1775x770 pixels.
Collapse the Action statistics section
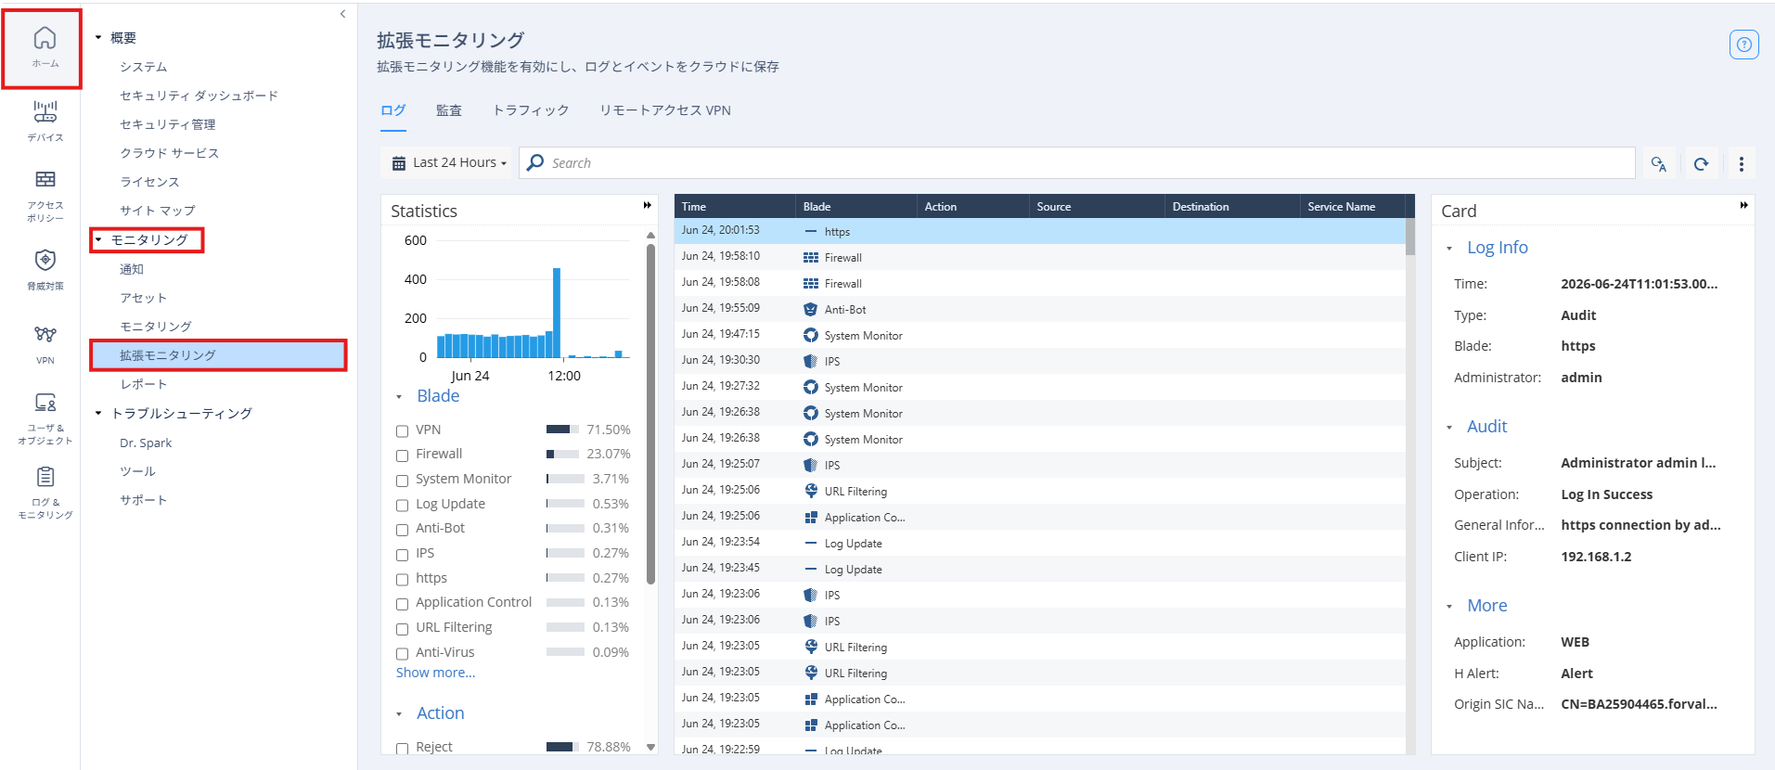(x=399, y=714)
